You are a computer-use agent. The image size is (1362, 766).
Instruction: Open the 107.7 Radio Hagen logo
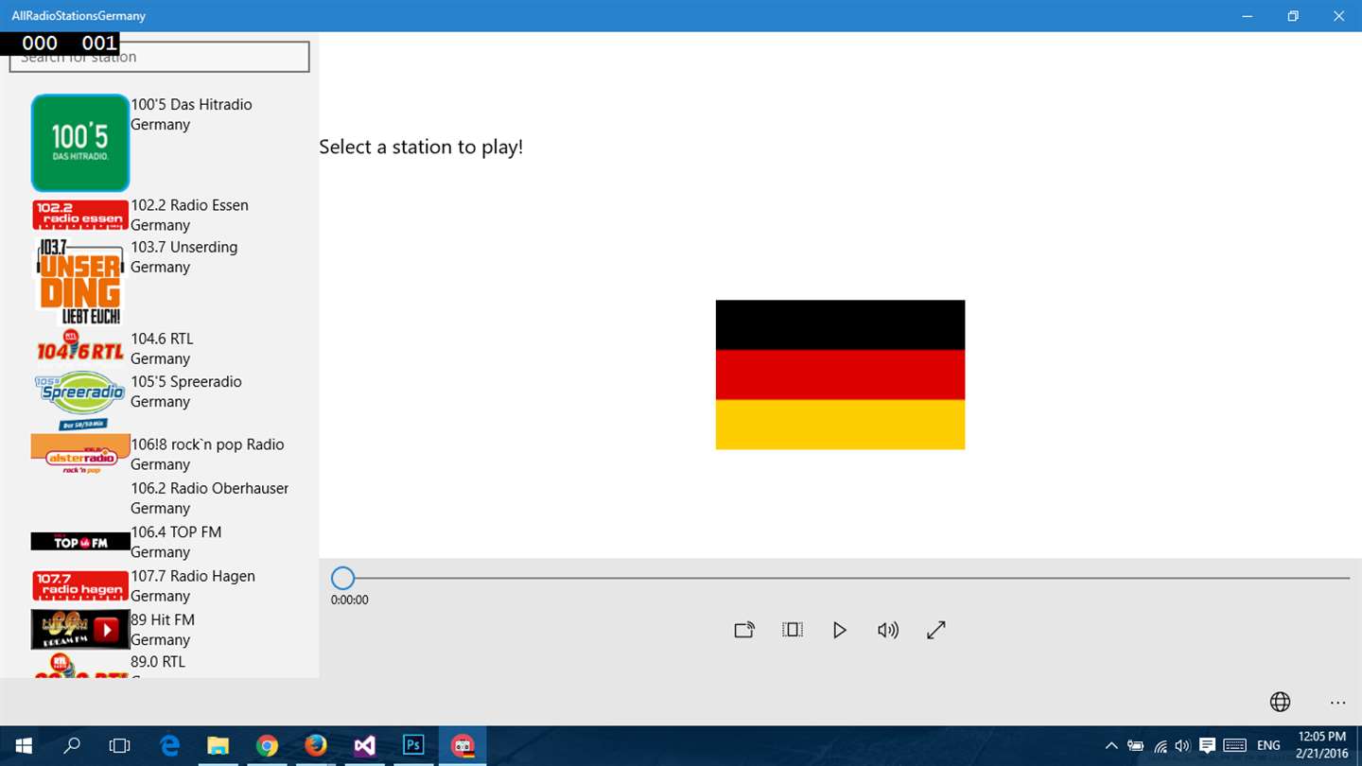tap(80, 585)
